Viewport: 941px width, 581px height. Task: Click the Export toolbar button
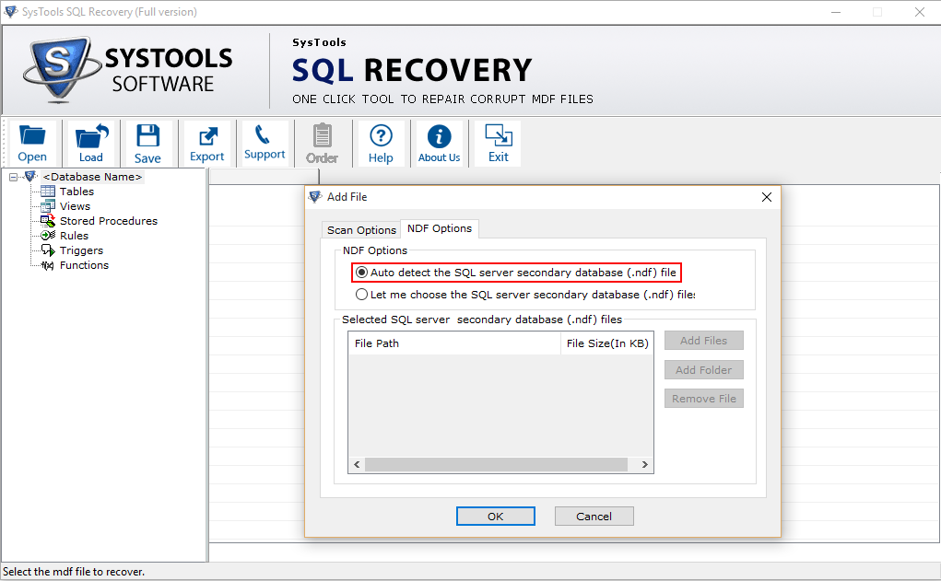207,144
